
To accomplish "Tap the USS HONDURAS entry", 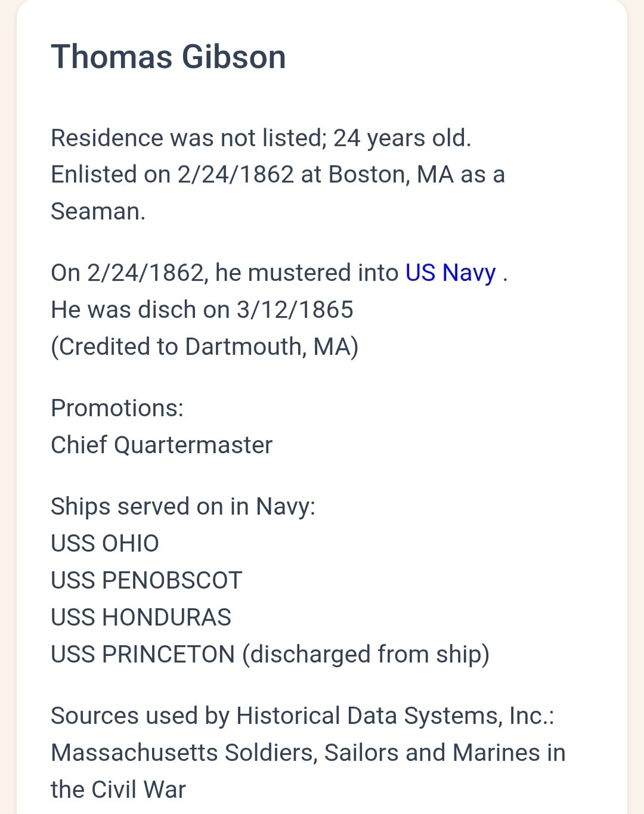I will 141,618.
